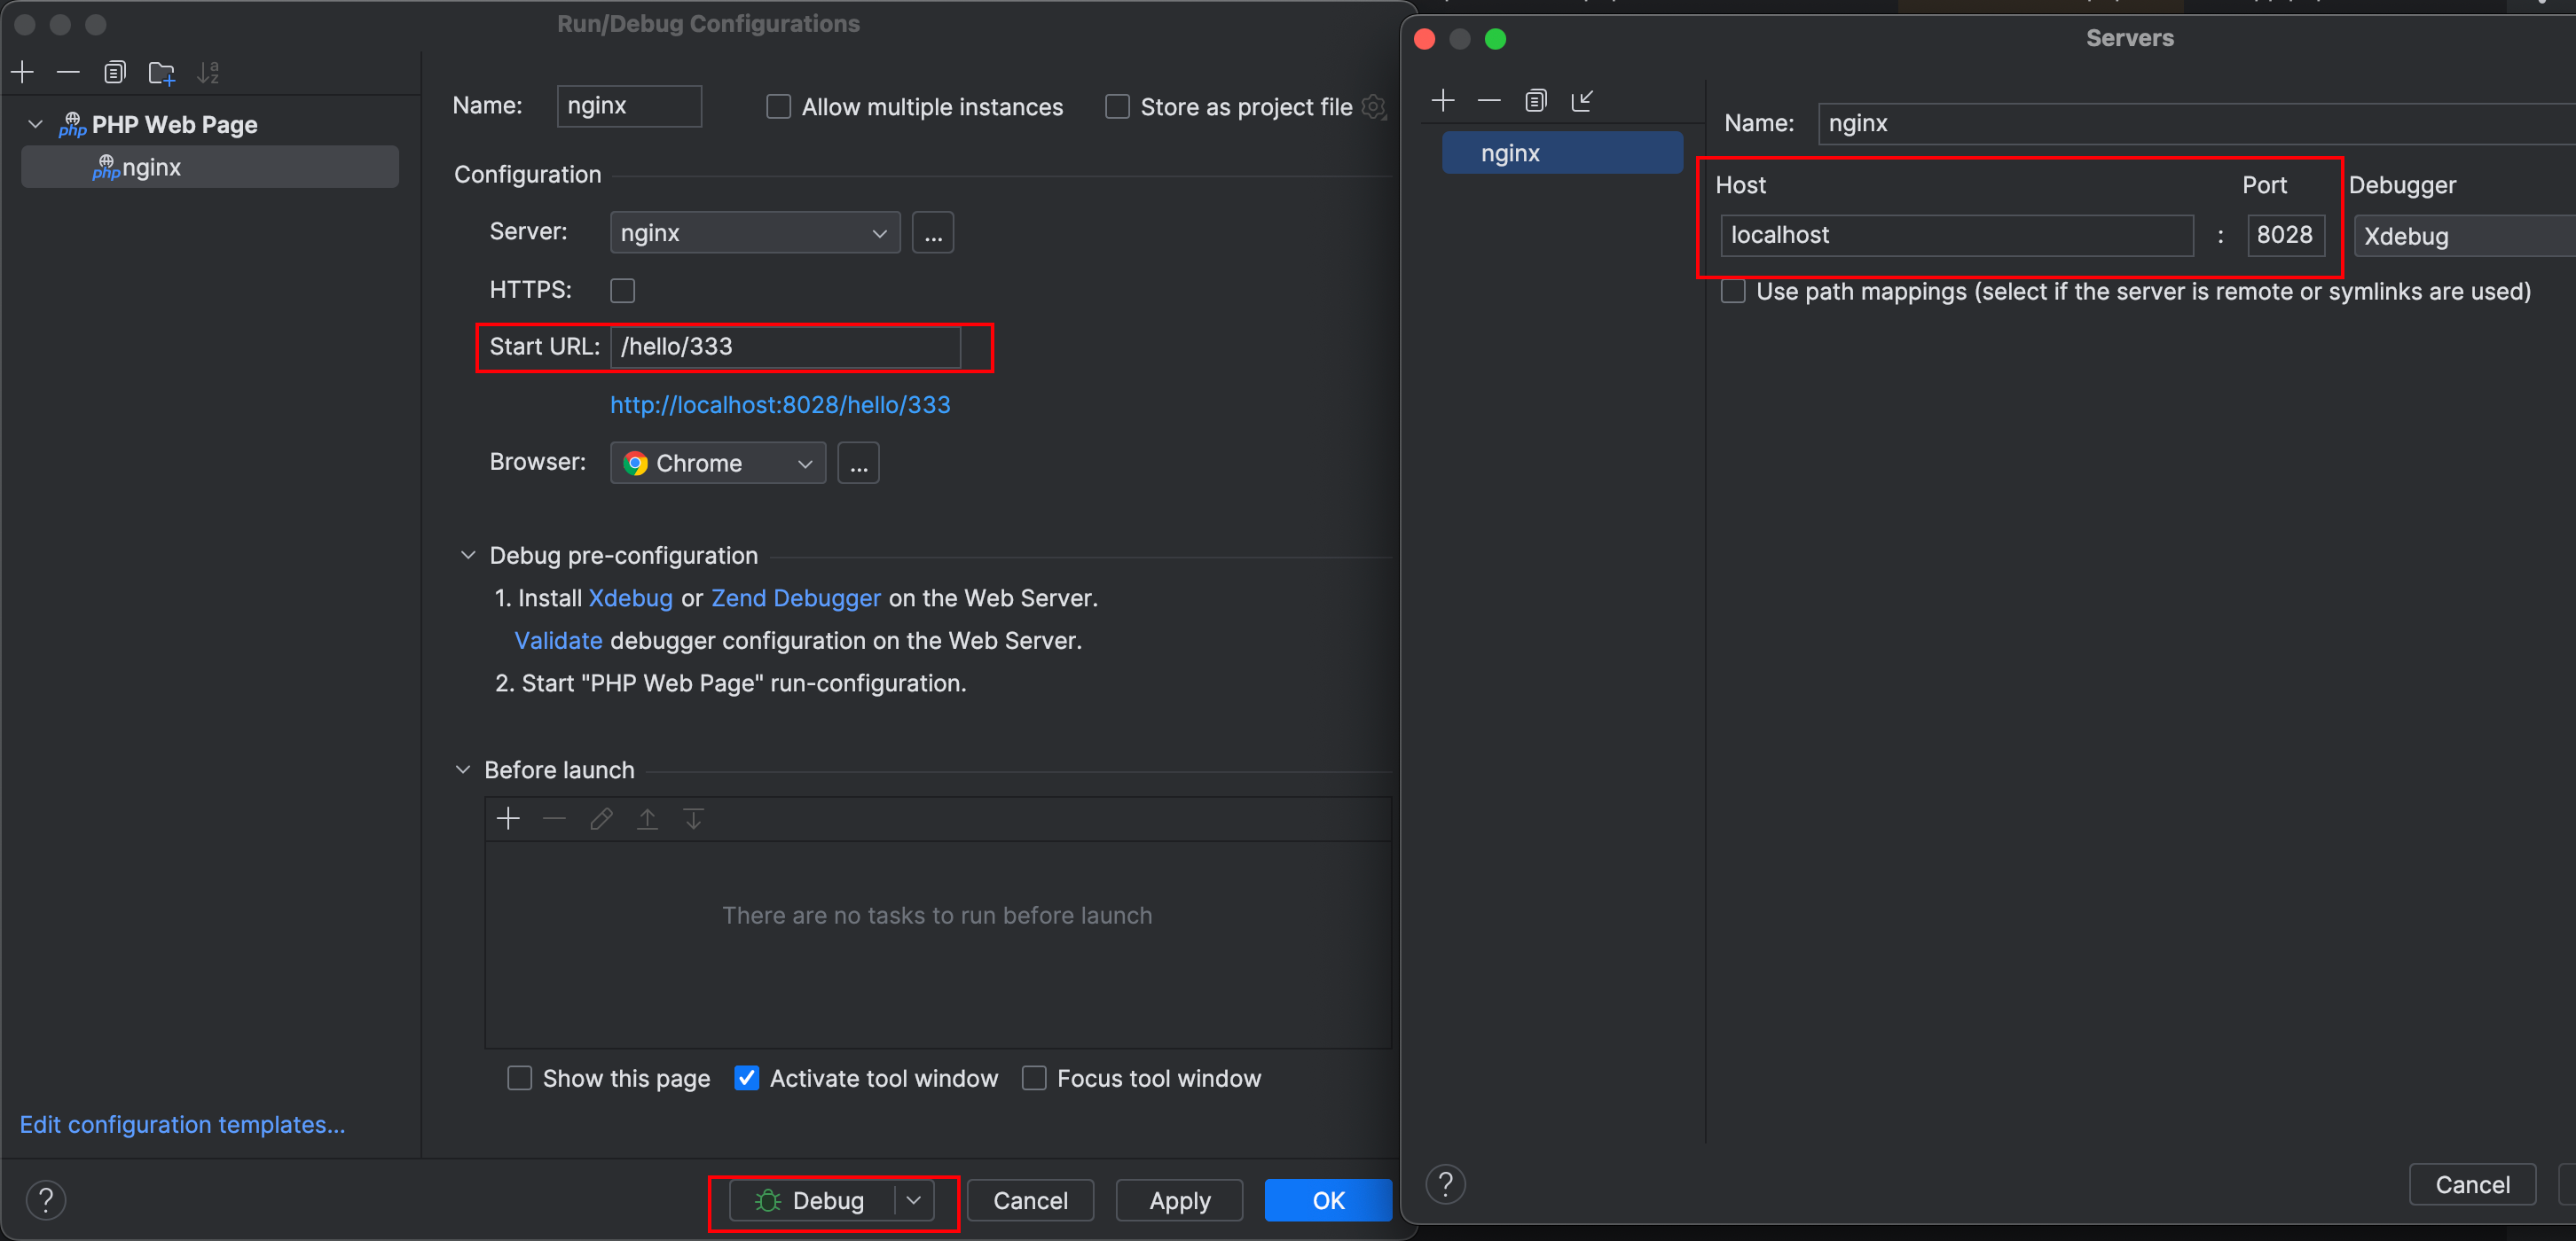Confirm with the OK button
The image size is (2576, 1241).
click(1328, 1200)
